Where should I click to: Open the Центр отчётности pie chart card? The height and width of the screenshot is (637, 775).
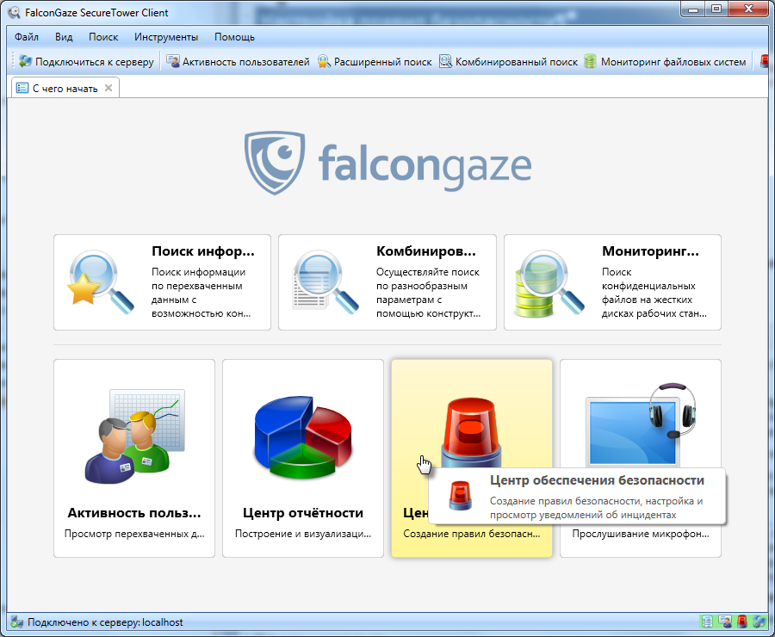[x=303, y=459]
